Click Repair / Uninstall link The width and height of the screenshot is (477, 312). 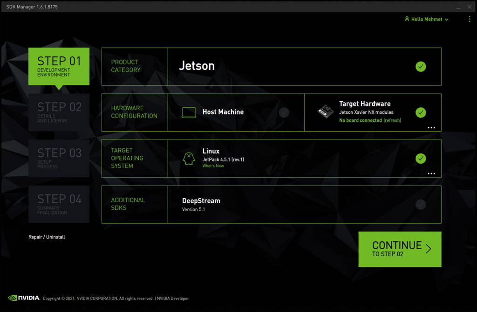tap(47, 237)
